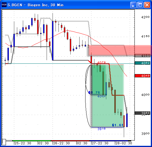Click the 27-22:30 time axis label
The width and height of the screenshot is (152, 147).
point(100,143)
